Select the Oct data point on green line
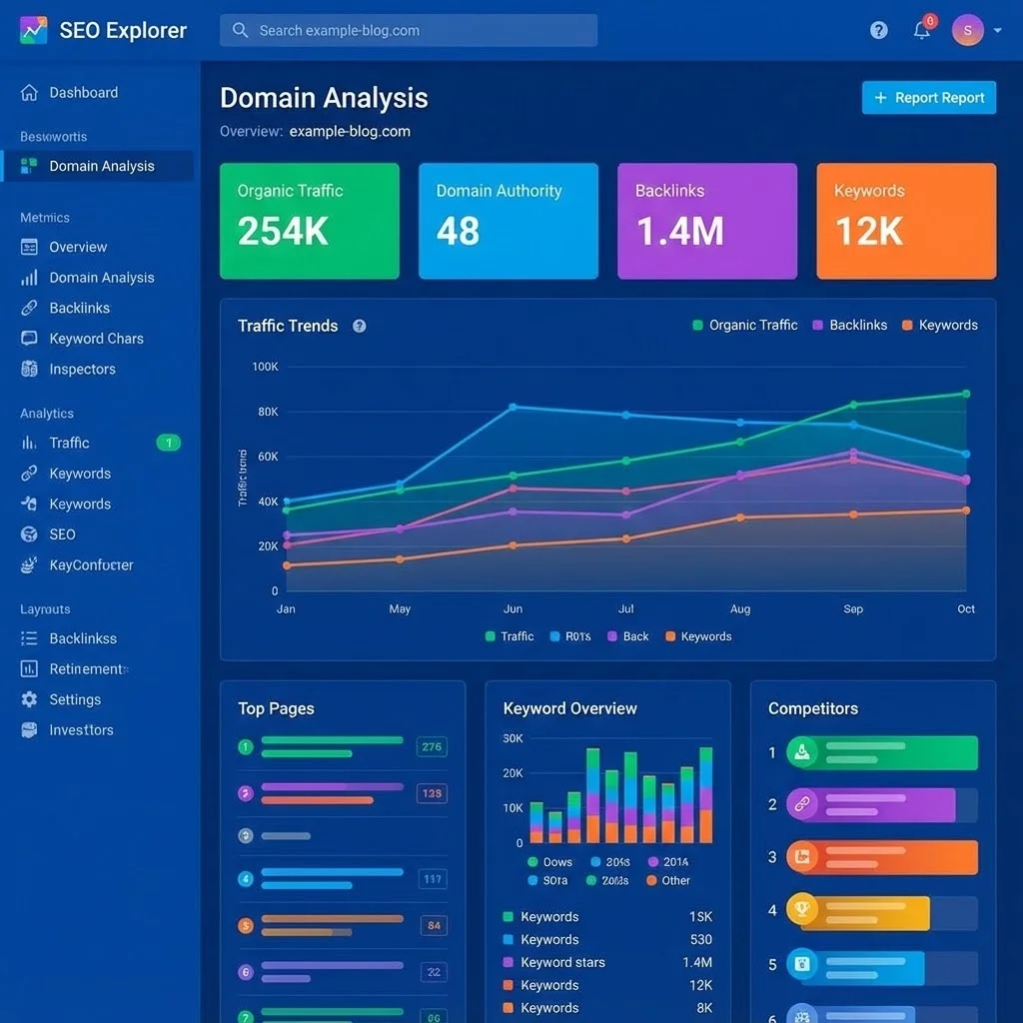The height and width of the screenshot is (1023, 1023). [x=966, y=394]
